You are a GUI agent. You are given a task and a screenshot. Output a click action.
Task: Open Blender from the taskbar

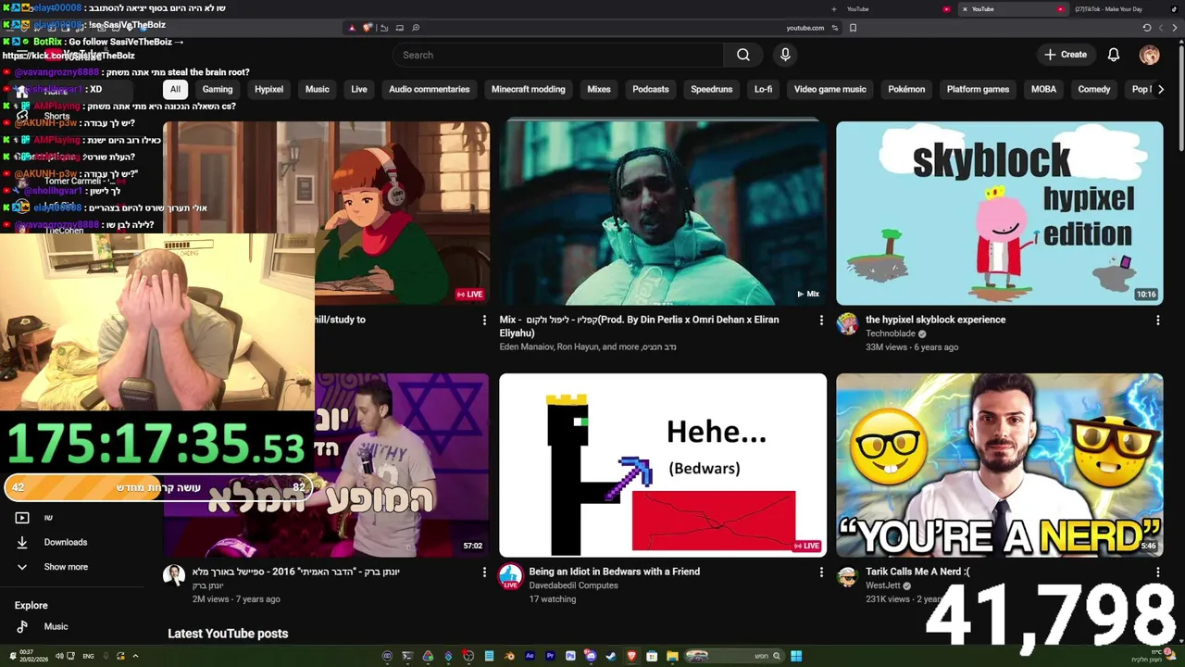point(509,657)
